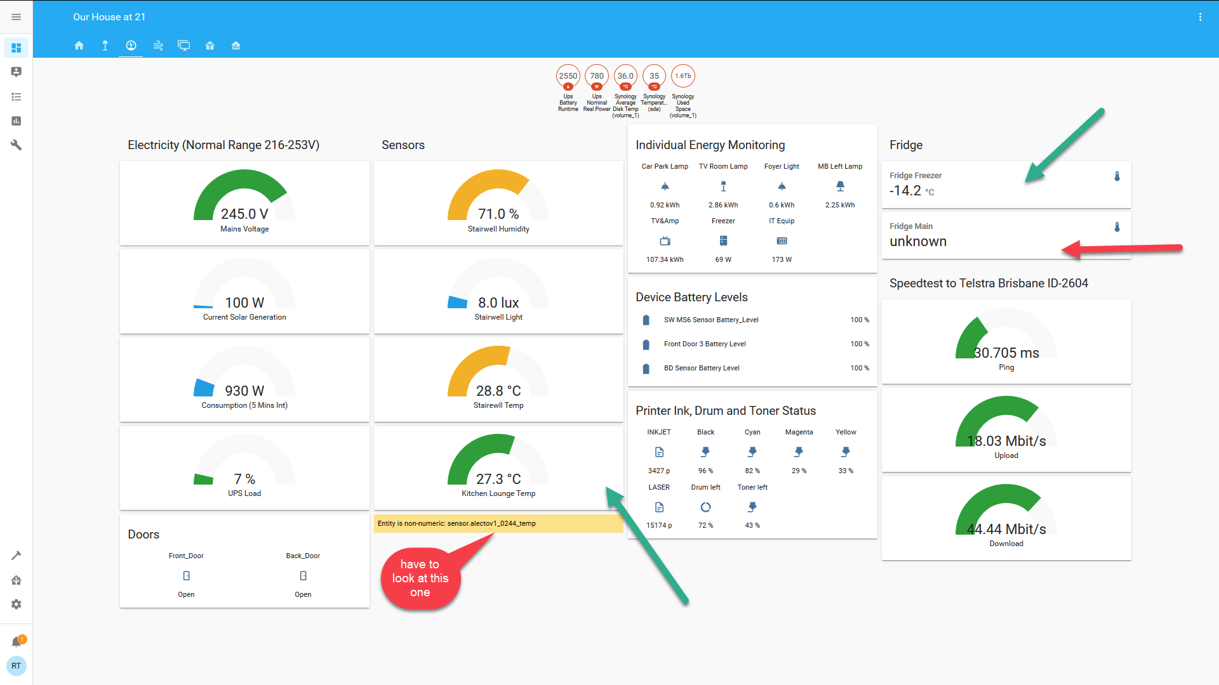Expand the sidebar hamburger menu
The width and height of the screenshot is (1219, 685).
[x=17, y=17]
